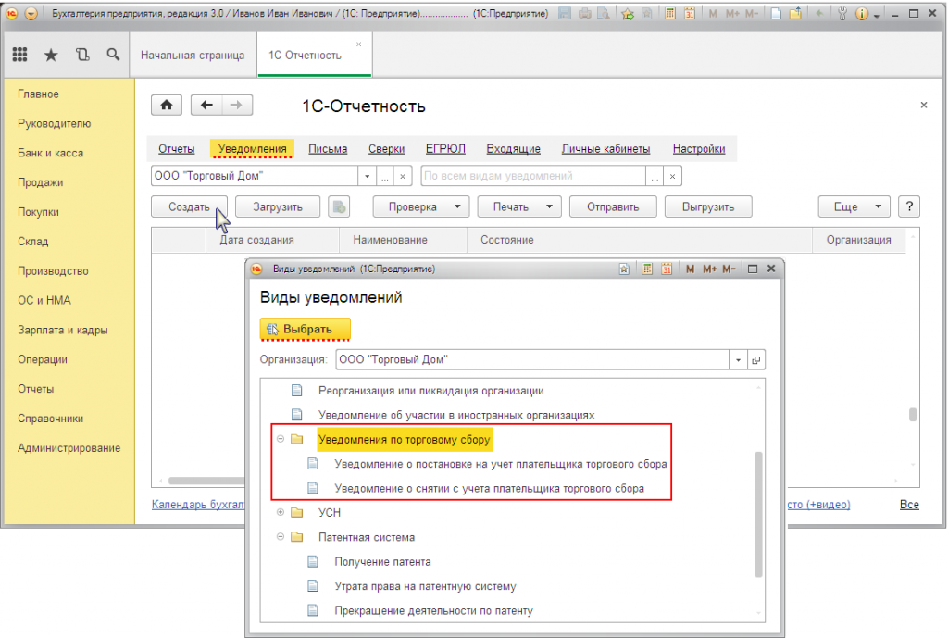This screenshot has width=948, height=638.
Task: Click the Отправить button
Action: (x=613, y=206)
